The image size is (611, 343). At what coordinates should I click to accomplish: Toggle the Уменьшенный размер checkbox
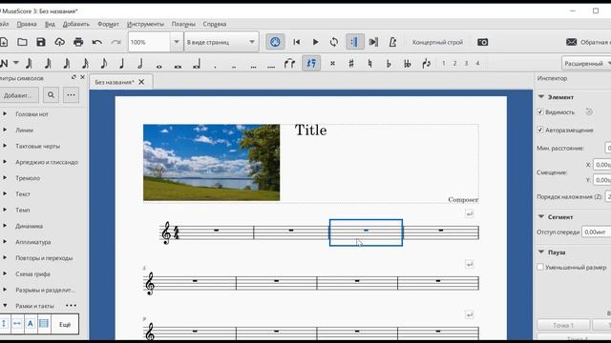(540, 267)
